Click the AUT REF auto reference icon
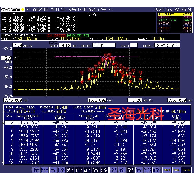This screenshot has width=194, height=180. [130, 169]
